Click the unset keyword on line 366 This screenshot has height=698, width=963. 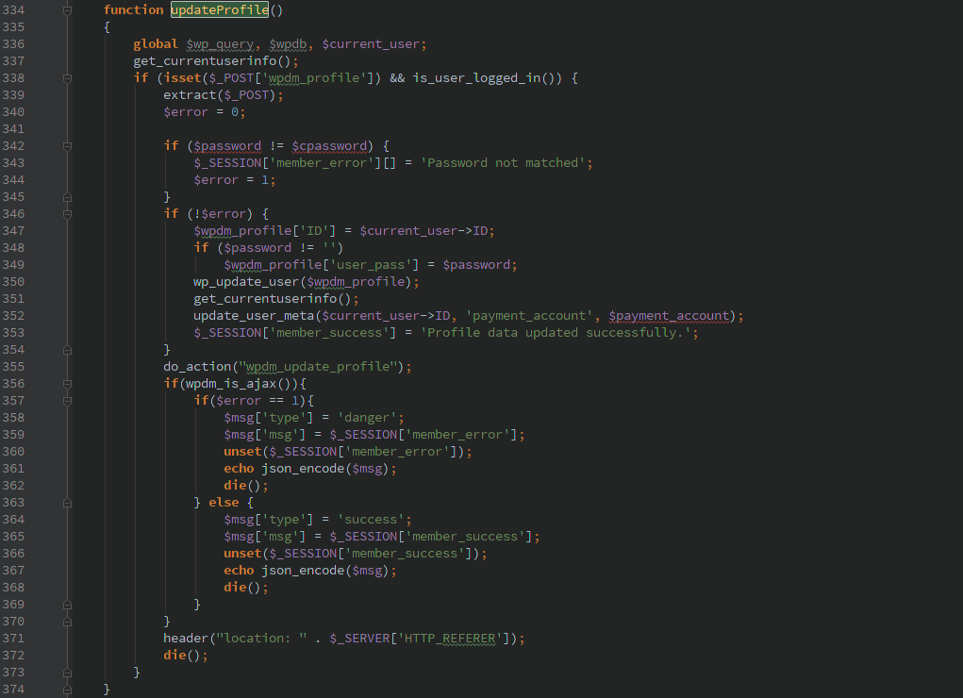point(242,554)
